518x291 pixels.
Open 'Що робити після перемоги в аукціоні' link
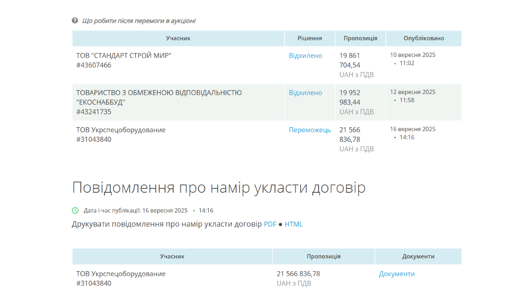click(x=139, y=21)
